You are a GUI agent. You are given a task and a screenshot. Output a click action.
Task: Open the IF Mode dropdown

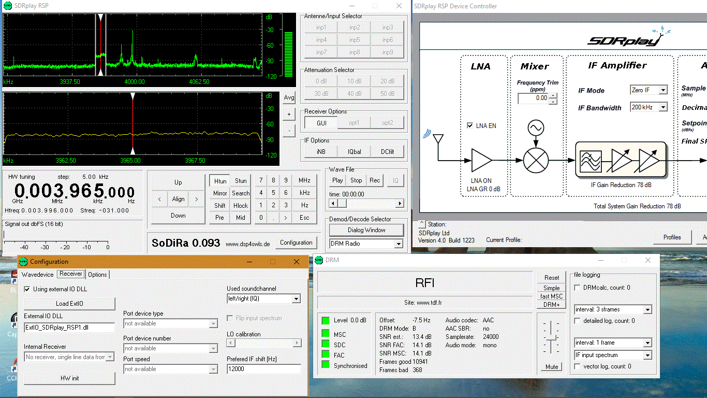[663, 90]
